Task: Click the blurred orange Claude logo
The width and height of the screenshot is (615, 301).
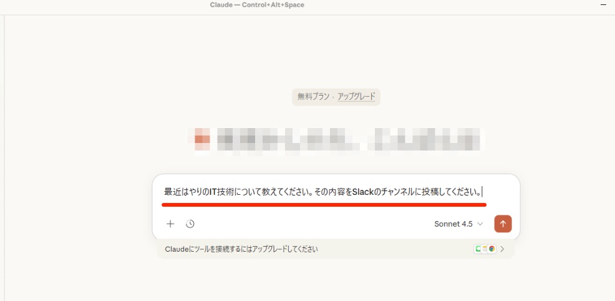Action: tap(202, 139)
